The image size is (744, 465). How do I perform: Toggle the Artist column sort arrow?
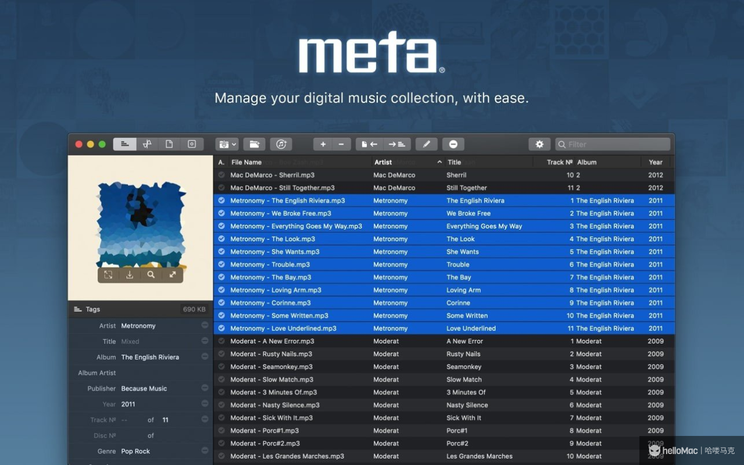pyautogui.click(x=439, y=162)
